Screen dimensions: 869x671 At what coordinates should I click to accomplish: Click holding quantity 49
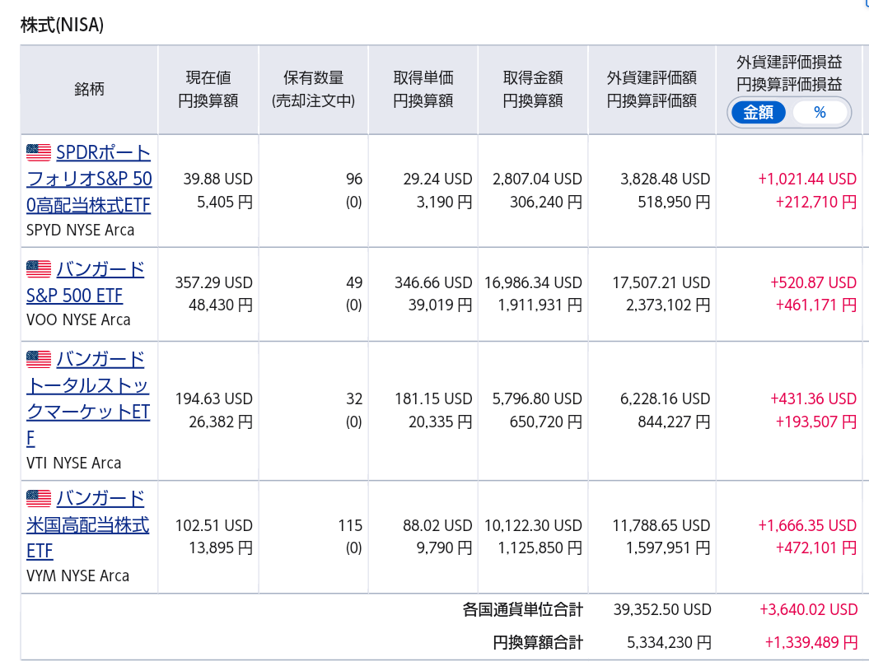tap(354, 282)
